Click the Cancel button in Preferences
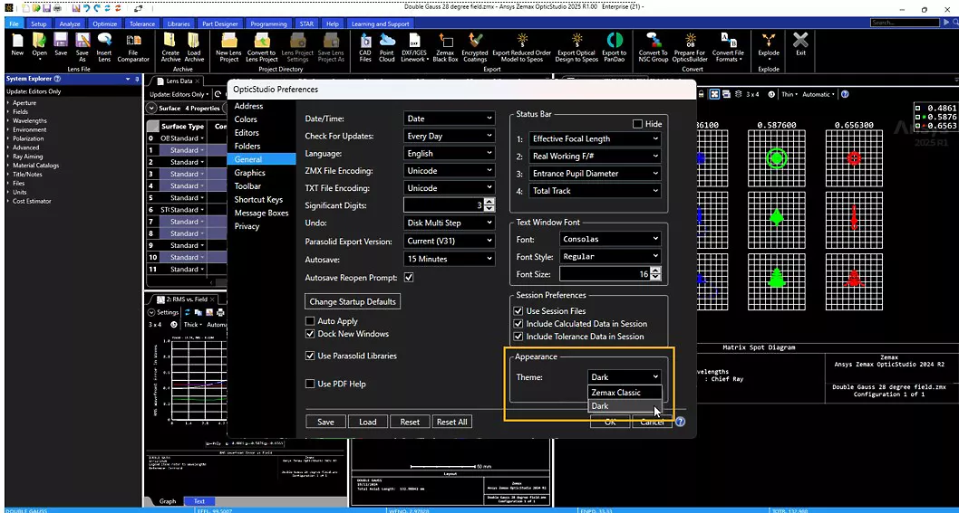The height and width of the screenshot is (513, 959). [x=652, y=422]
